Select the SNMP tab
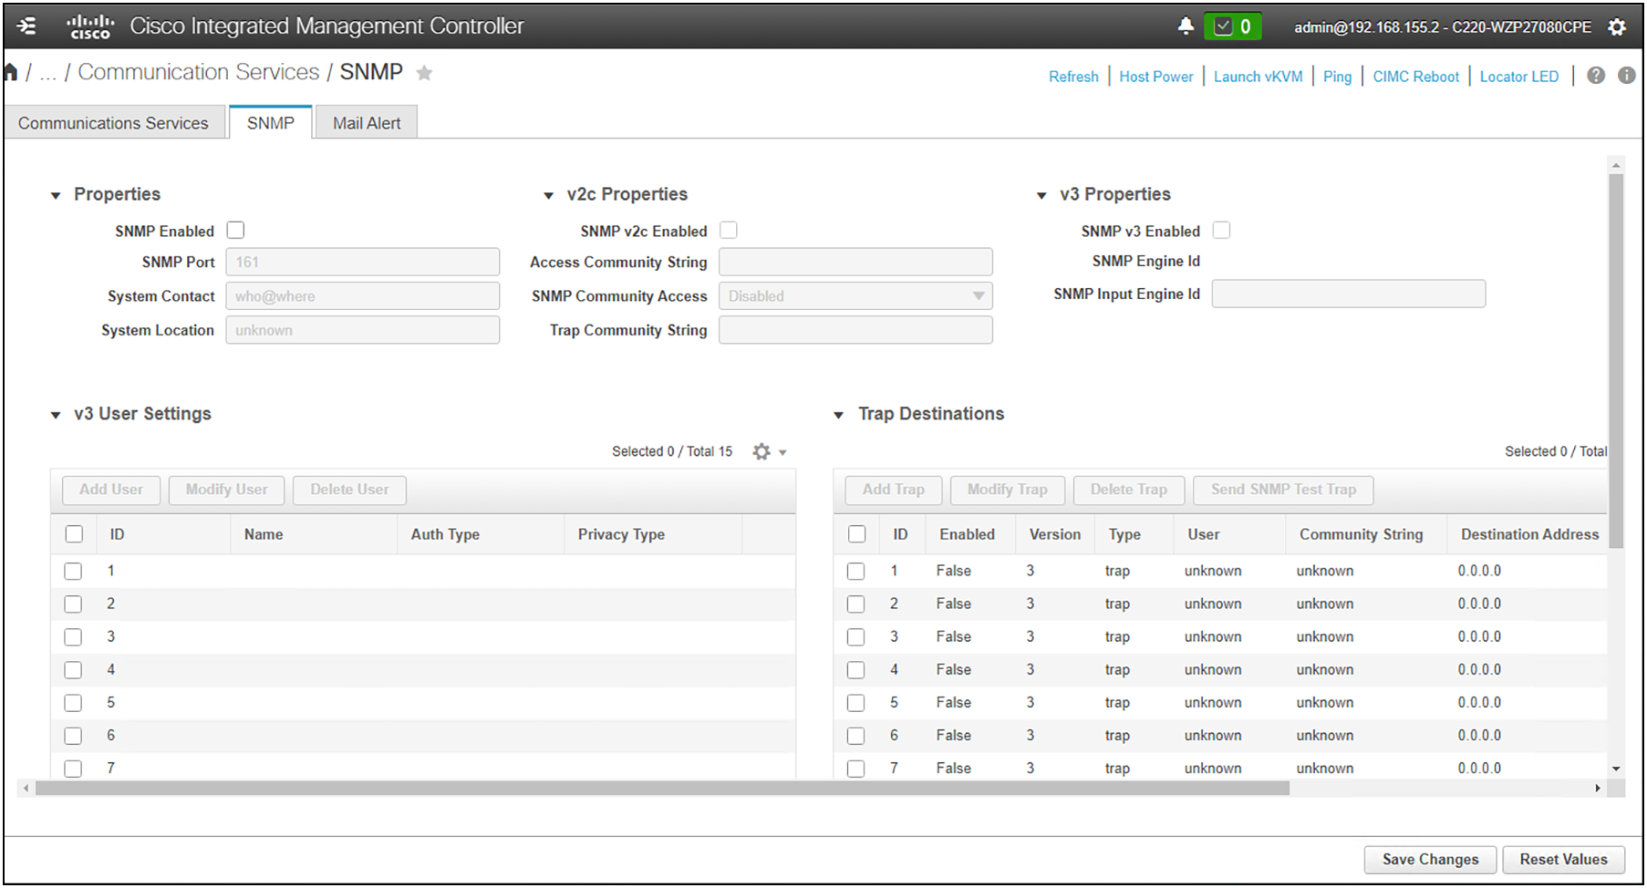 (x=271, y=123)
